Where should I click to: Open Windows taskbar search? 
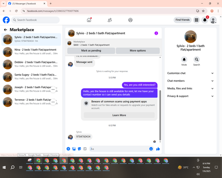12,167
